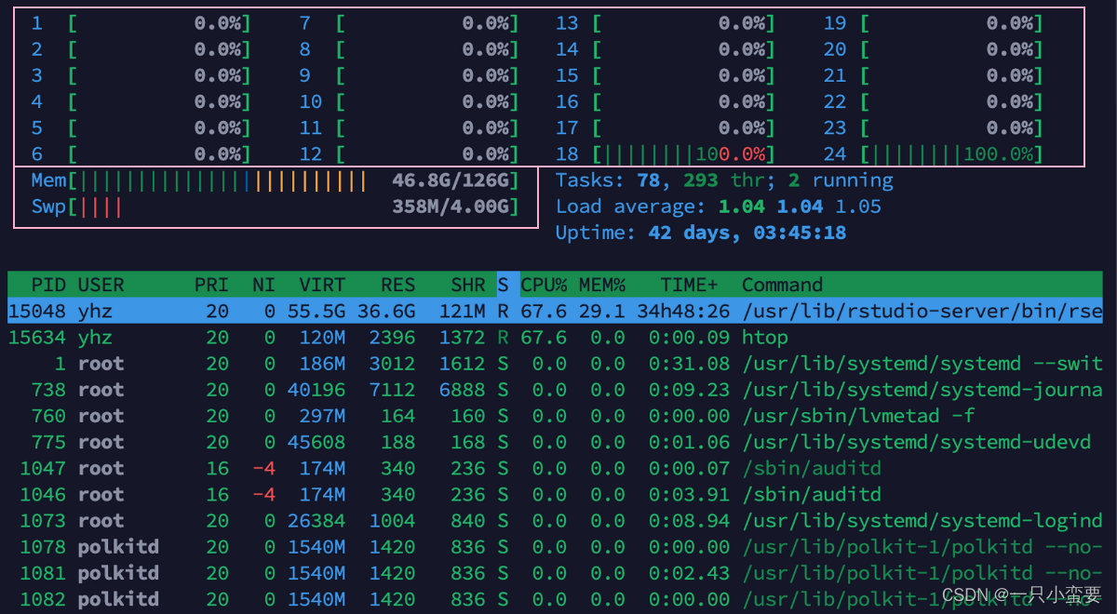Sort by the PRI column header
This screenshot has width=1117, height=614.
(x=210, y=285)
